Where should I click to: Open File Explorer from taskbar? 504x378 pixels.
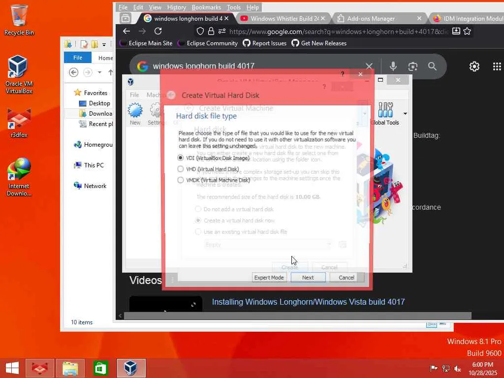[70, 368]
